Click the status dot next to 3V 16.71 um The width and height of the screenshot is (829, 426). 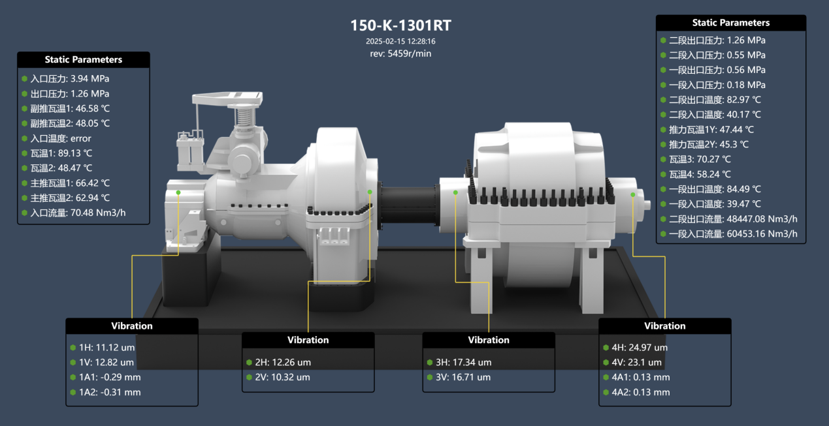click(430, 377)
